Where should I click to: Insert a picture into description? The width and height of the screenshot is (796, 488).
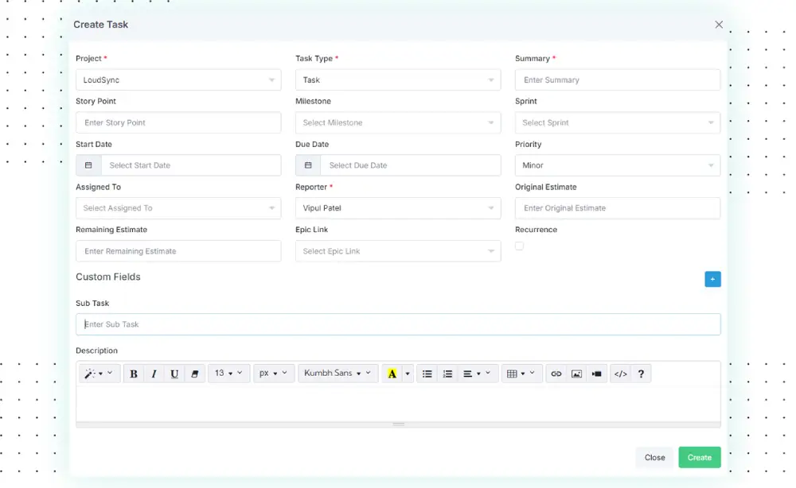pyautogui.click(x=576, y=374)
